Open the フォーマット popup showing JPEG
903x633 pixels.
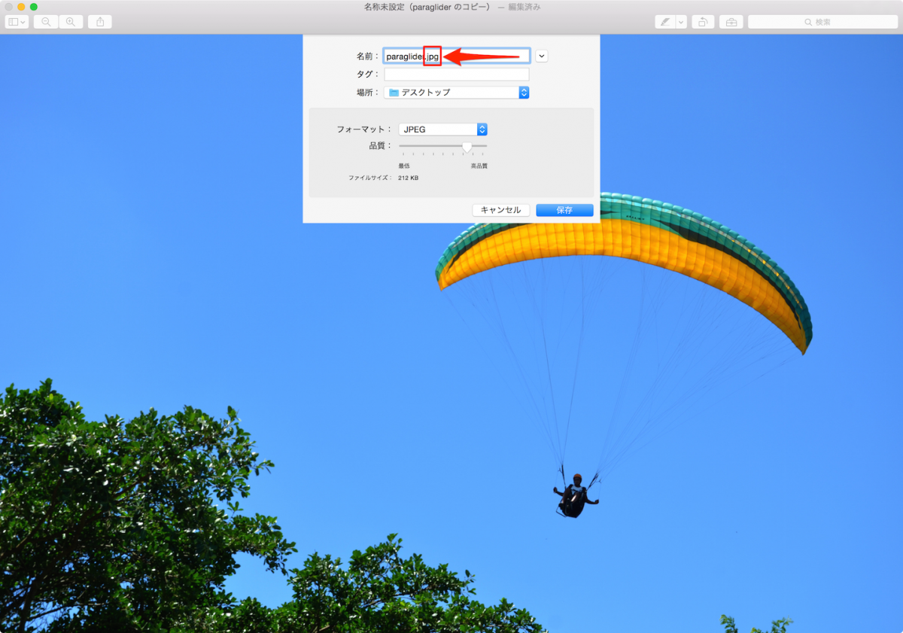(442, 129)
